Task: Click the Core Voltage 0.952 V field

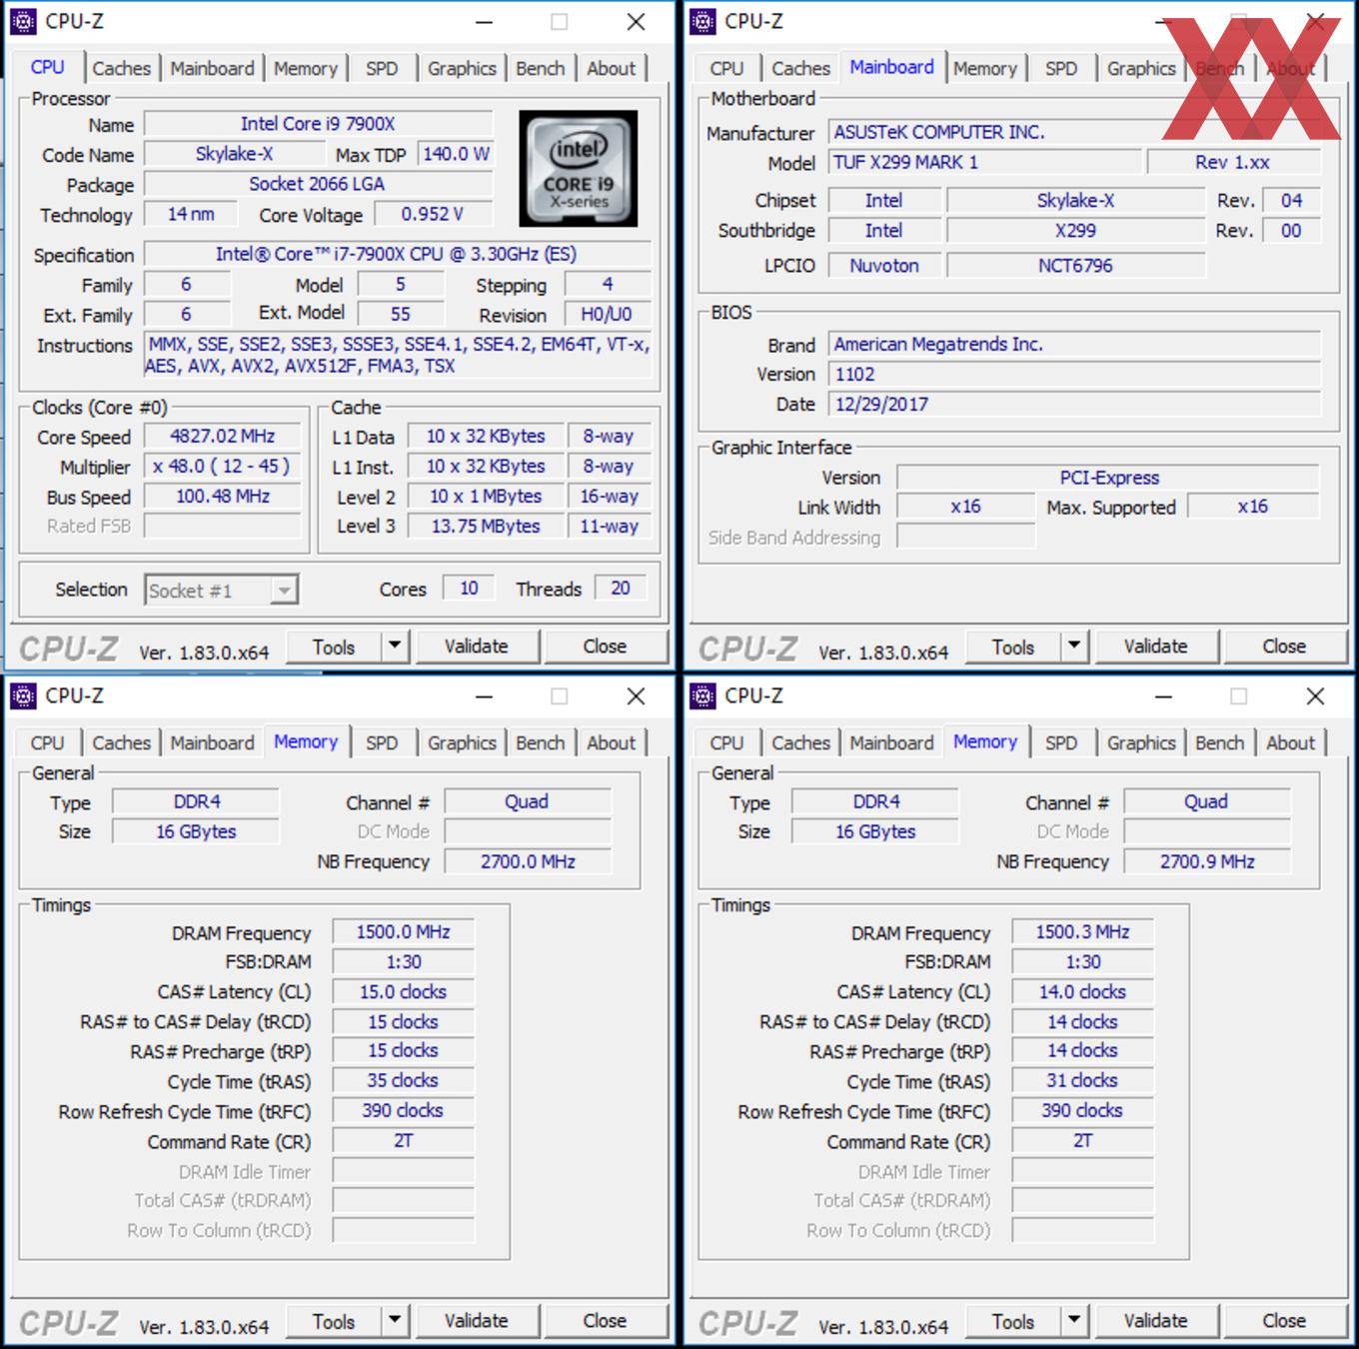Action: point(433,214)
